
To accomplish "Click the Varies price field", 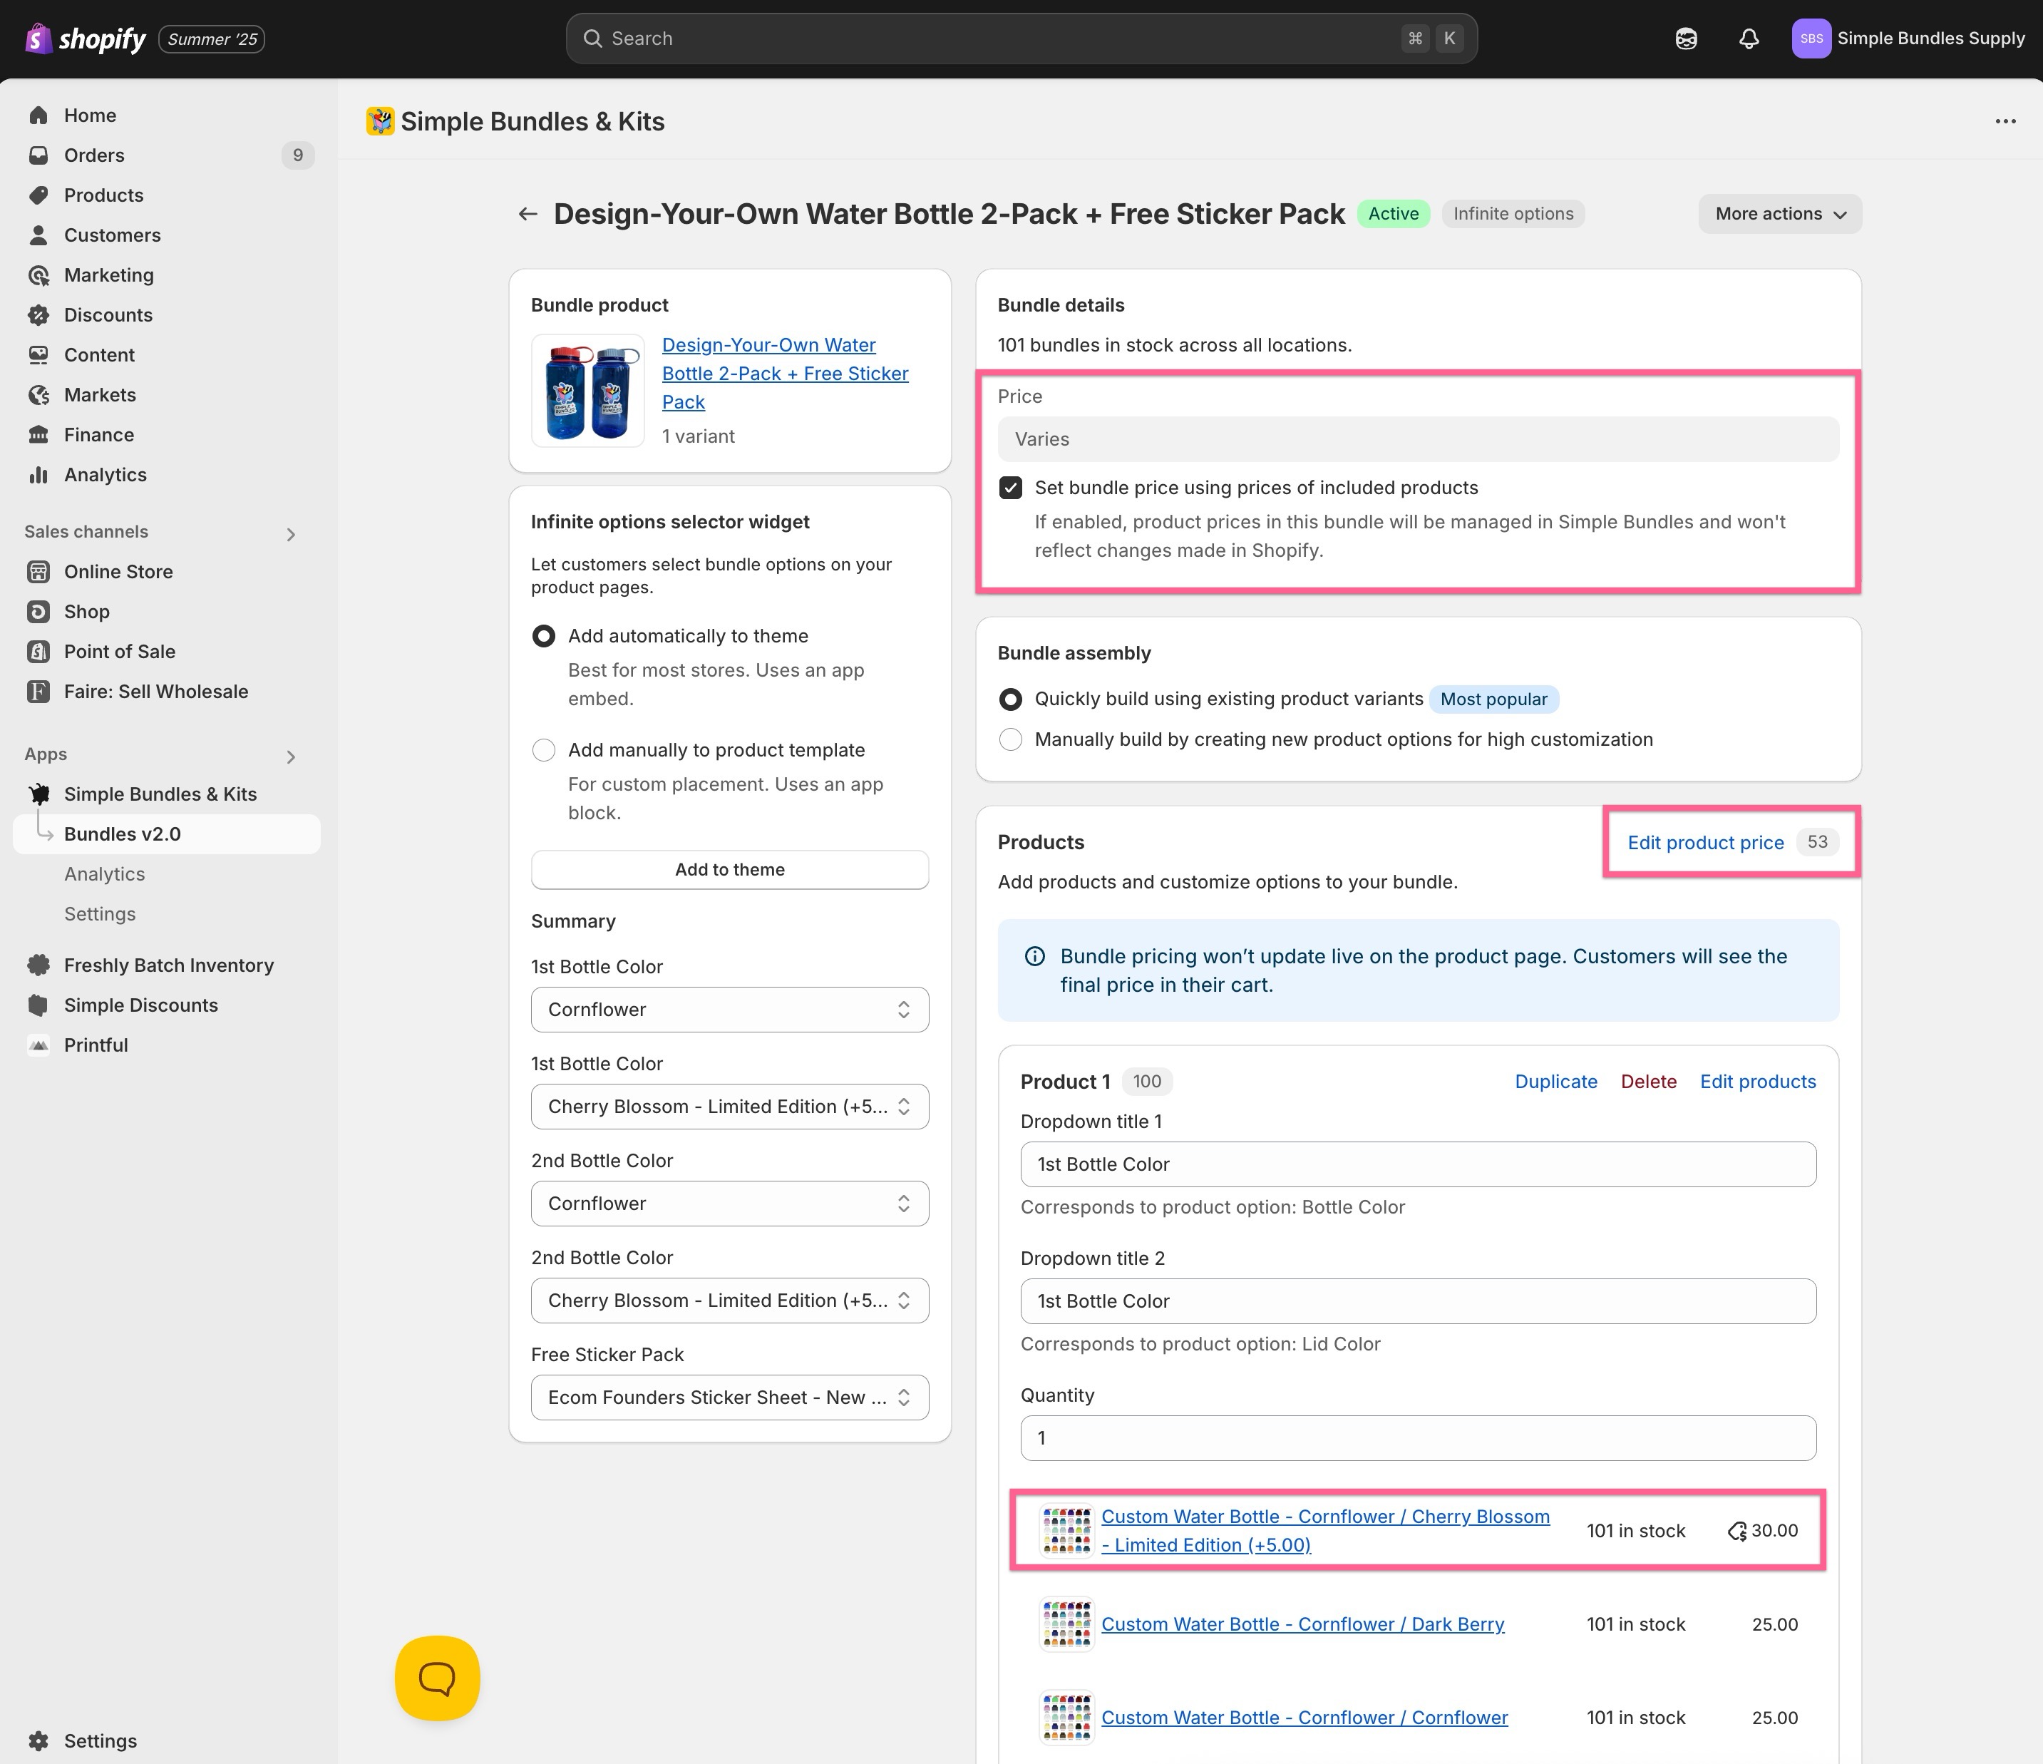I will [x=1418, y=439].
